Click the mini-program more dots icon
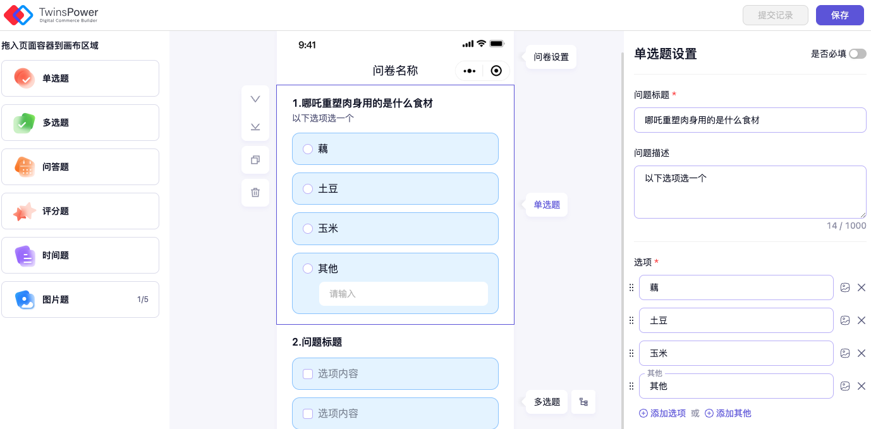Screen dimensions: 871x429 click(469, 71)
